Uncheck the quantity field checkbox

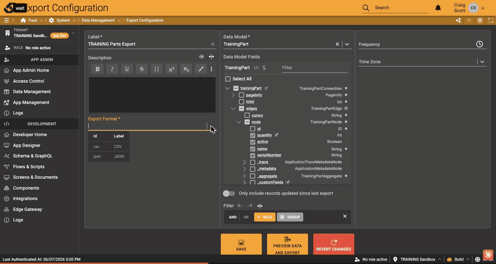click(x=253, y=135)
